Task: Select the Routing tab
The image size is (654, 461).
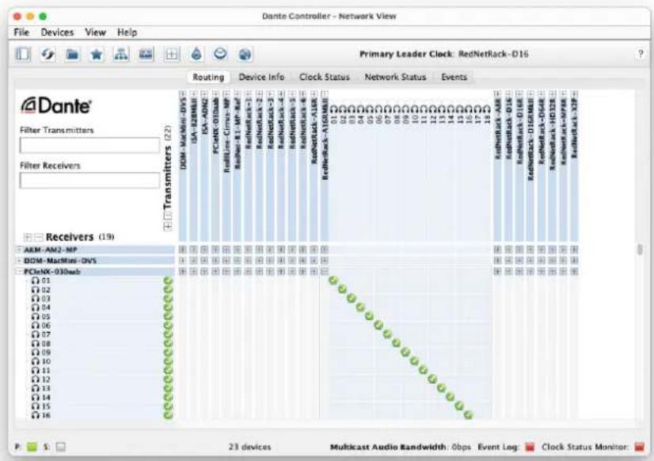Action: pyautogui.click(x=208, y=77)
